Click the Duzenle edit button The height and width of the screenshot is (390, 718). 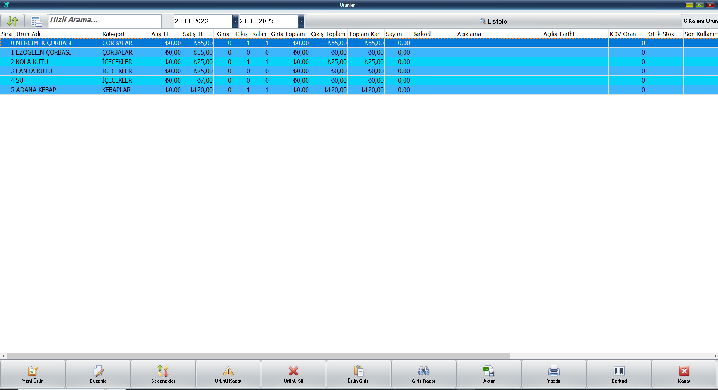pos(98,374)
